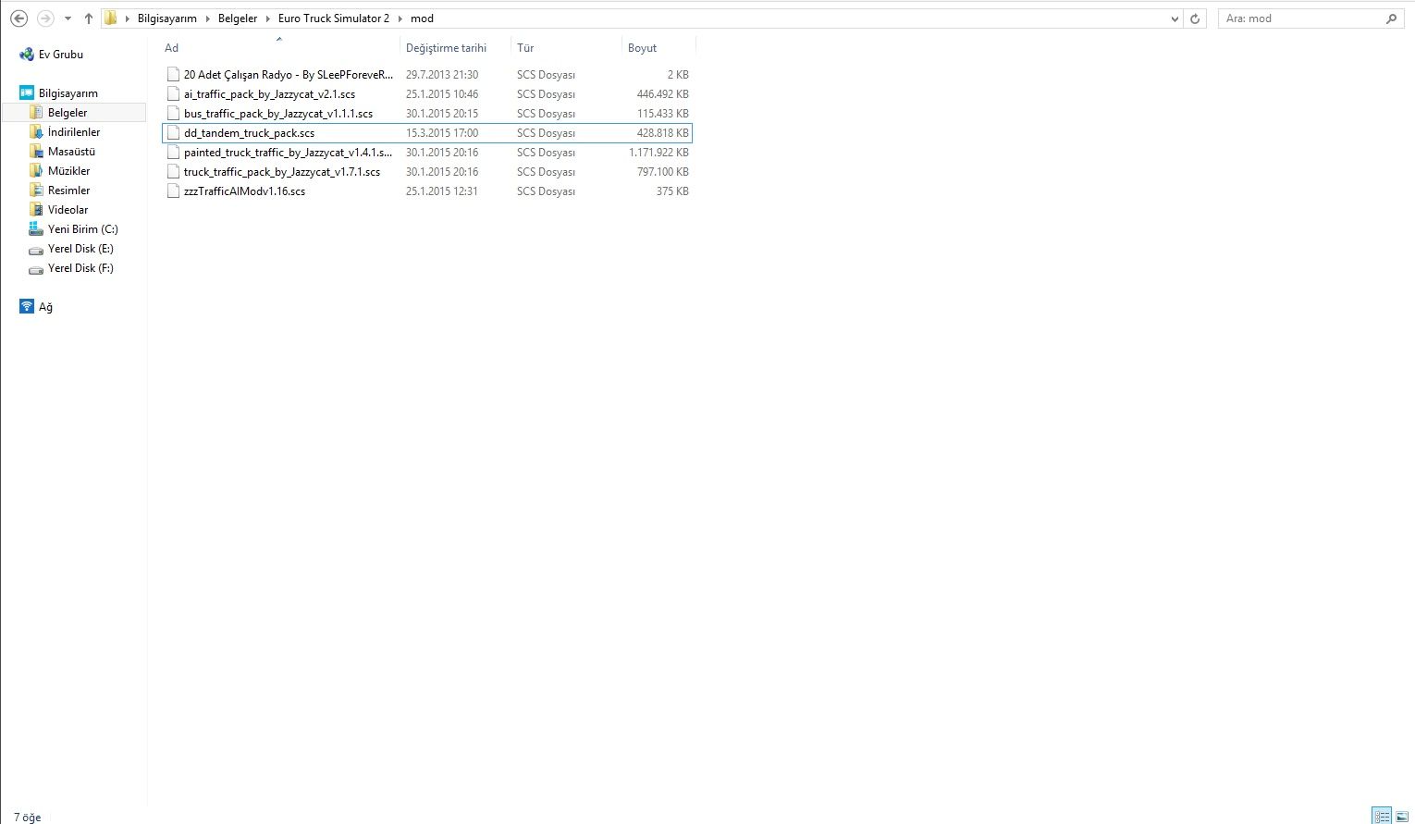
Task: Click the Bilgisayarım computer icon
Action: tap(27, 92)
